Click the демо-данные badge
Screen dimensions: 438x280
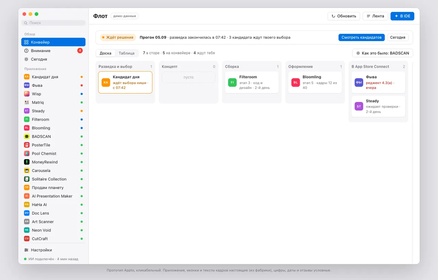click(125, 16)
